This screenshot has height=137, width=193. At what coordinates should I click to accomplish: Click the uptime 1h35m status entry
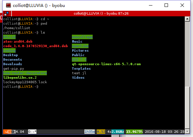point(90,132)
